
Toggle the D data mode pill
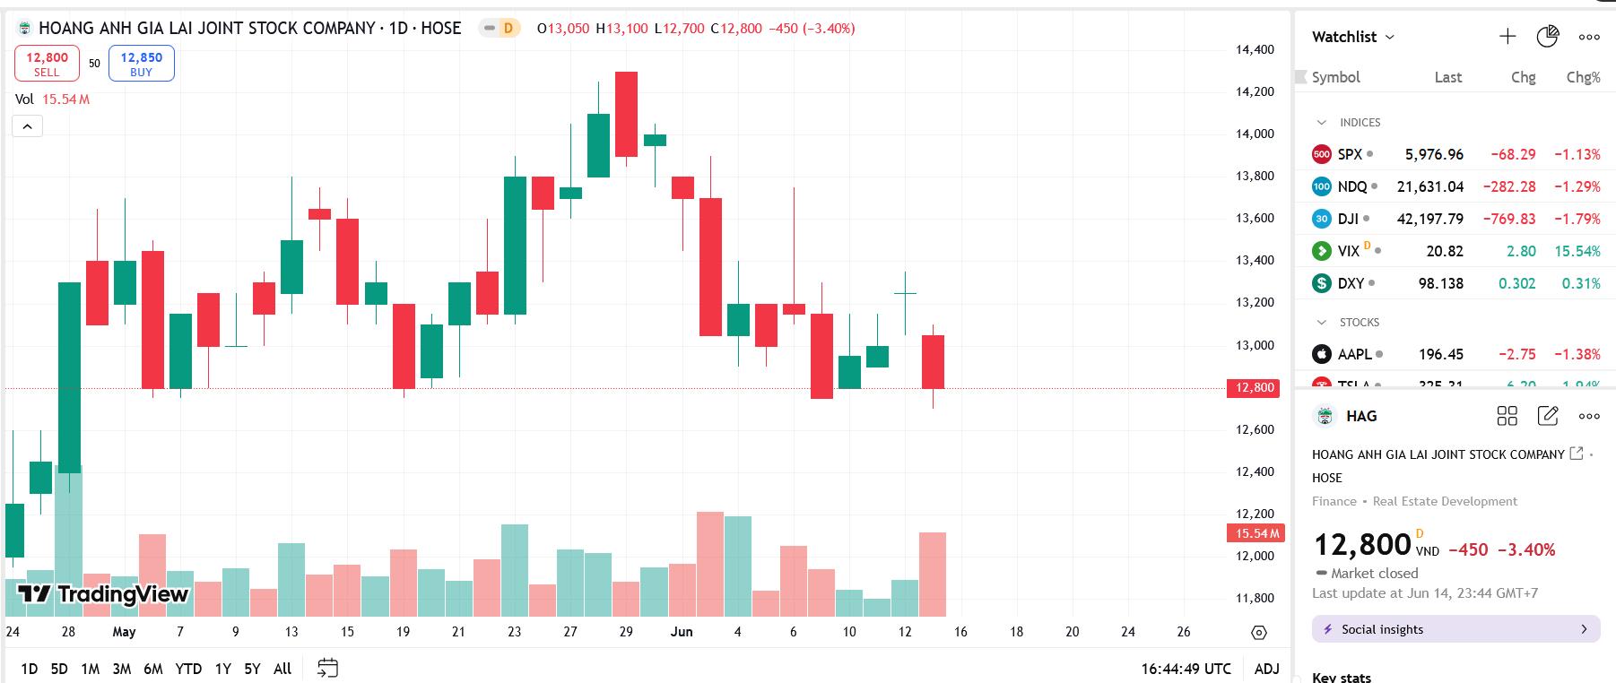tap(500, 28)
